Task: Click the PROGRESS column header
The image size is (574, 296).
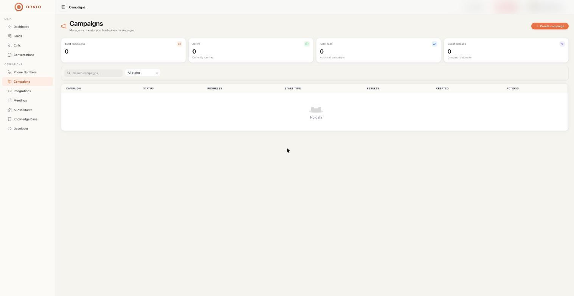Action: click(x=214, y=88)
